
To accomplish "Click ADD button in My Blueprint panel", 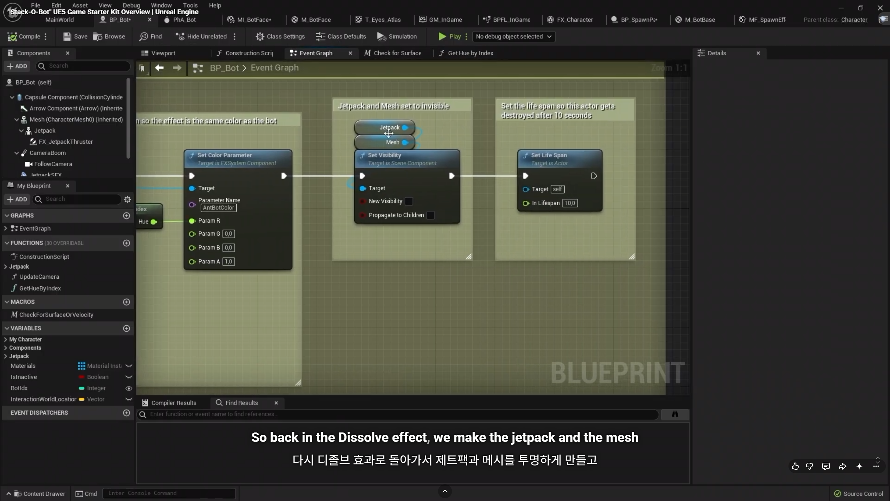I will [17, 199].
